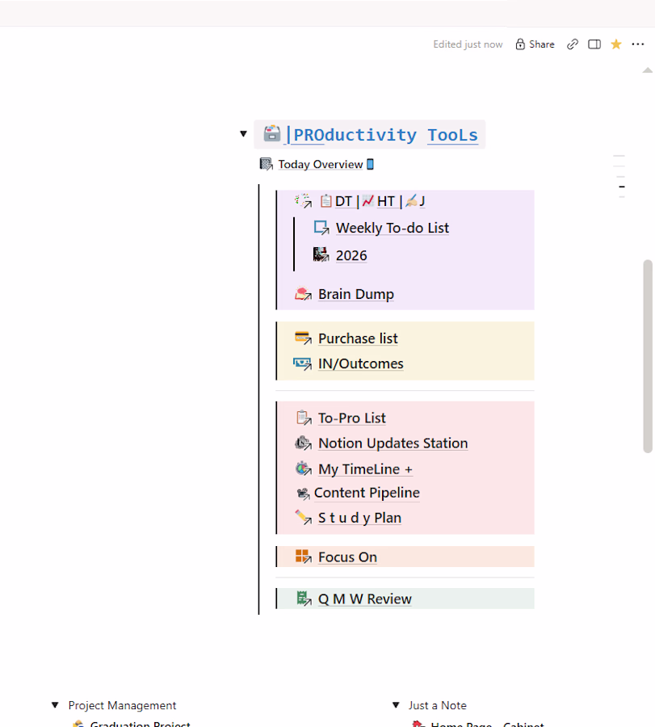Image resolution: width=655 pixels, height=727 pixels.
Task: Click the Share button
Action: 535,44
